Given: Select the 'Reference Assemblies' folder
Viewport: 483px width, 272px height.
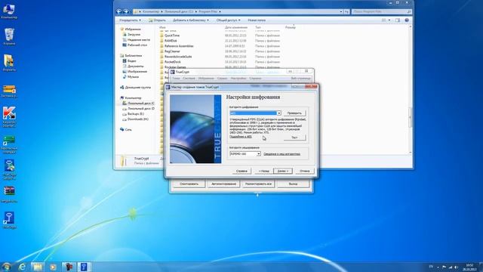Looking at the screenshot, I should click(x=179, y=46).
